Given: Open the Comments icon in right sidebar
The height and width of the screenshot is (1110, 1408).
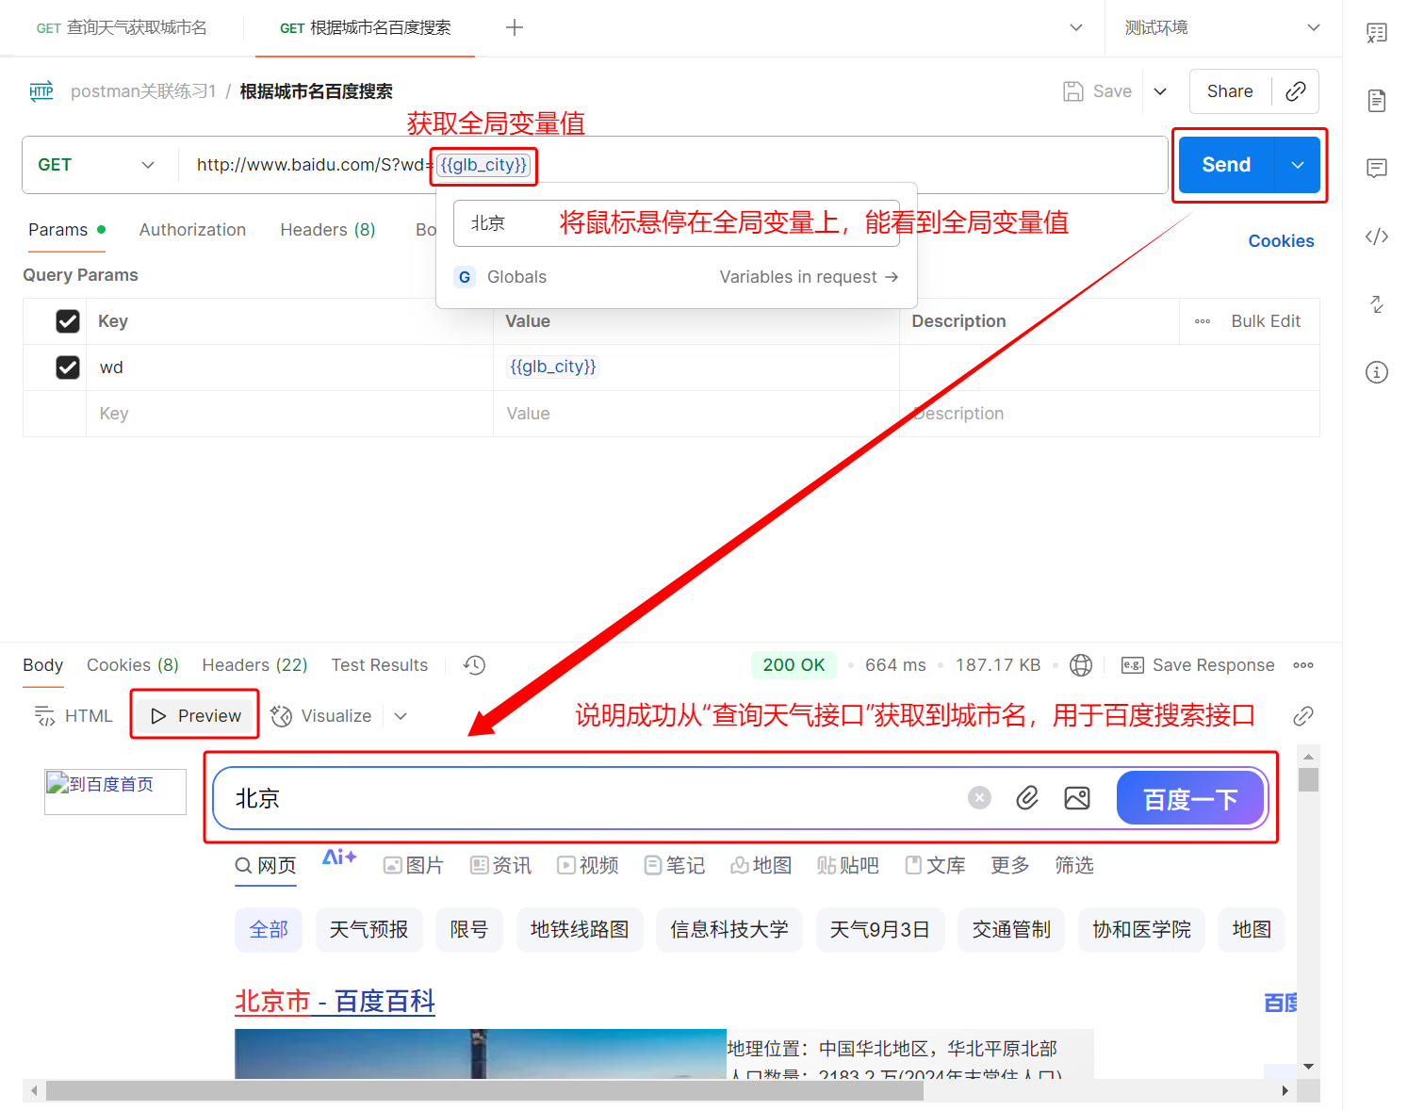Looking at the screenshot, I should (x=1377, y=169).
